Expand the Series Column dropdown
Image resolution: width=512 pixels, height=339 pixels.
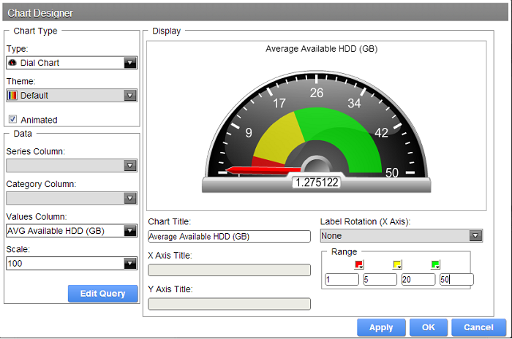(x=72, y=165)
